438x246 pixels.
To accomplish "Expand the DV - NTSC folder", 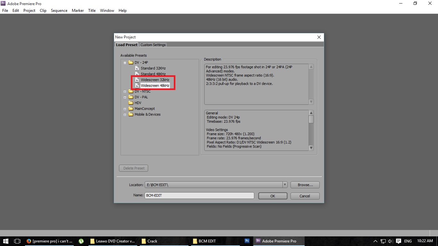I will click(125, 92).
